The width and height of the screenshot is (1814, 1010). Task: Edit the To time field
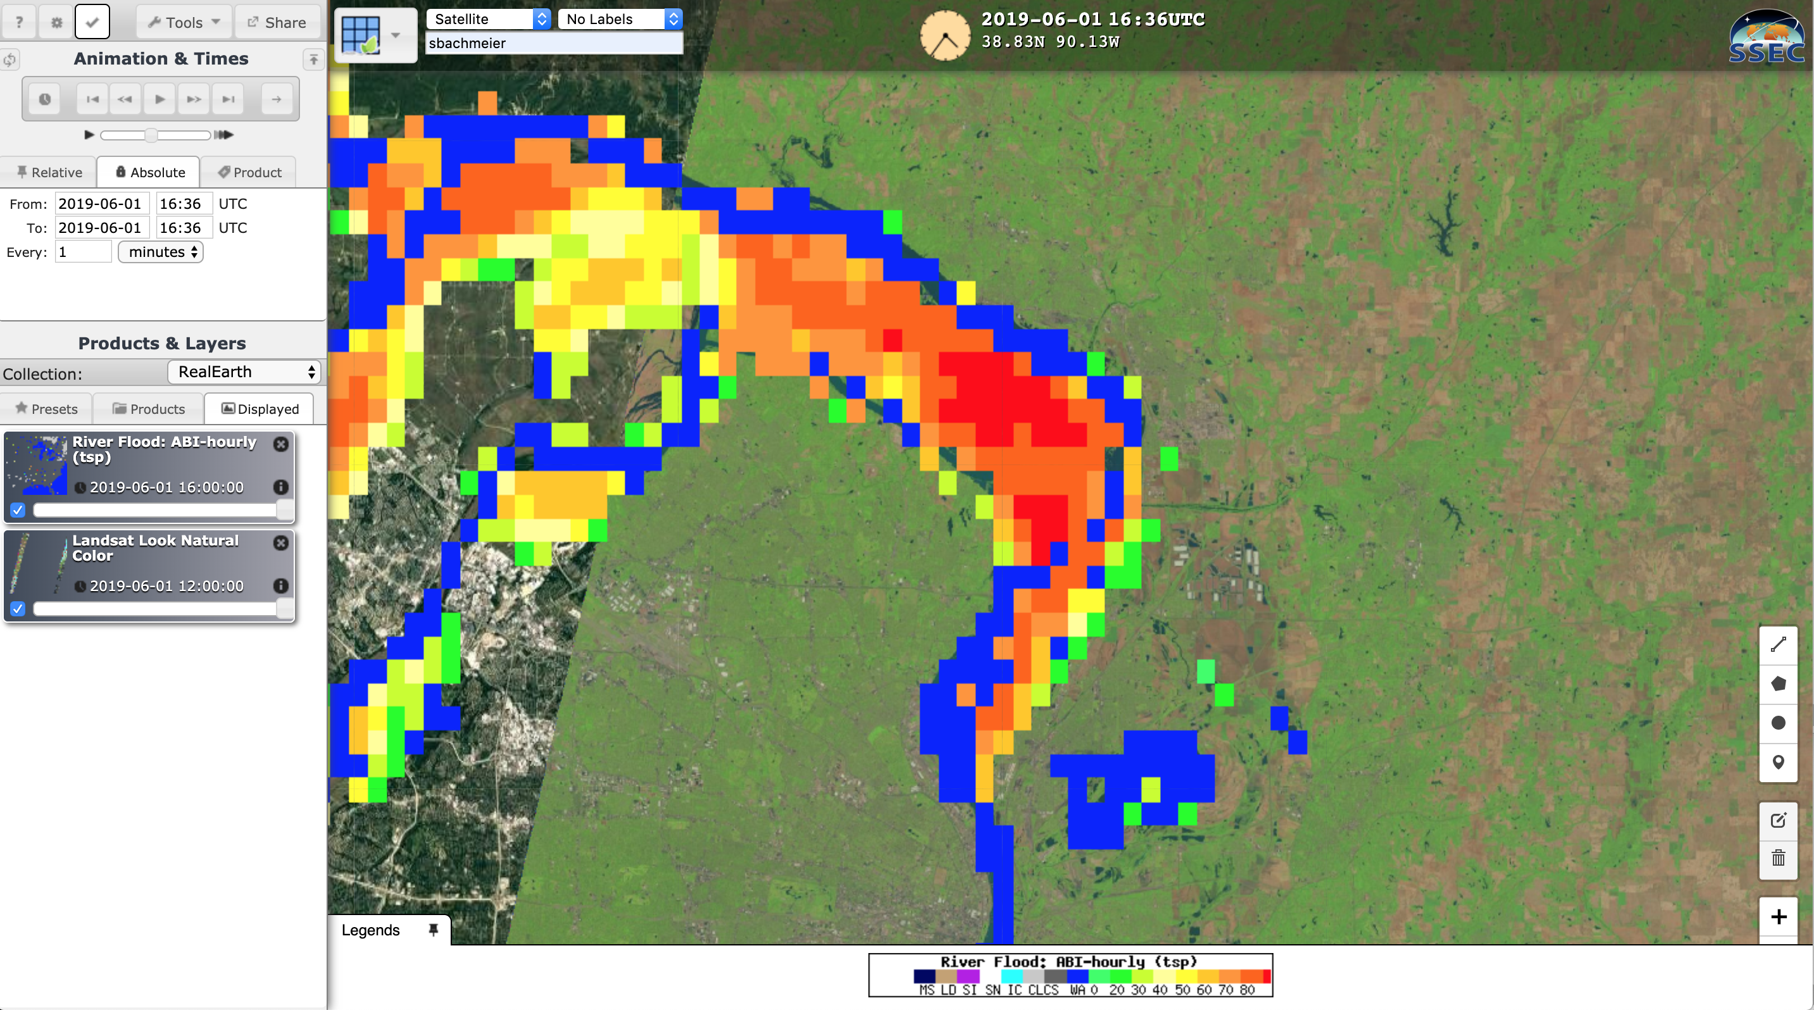[x=184, y=228]
